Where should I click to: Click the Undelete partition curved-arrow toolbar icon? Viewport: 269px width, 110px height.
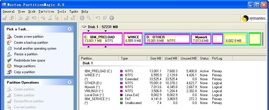34,18
